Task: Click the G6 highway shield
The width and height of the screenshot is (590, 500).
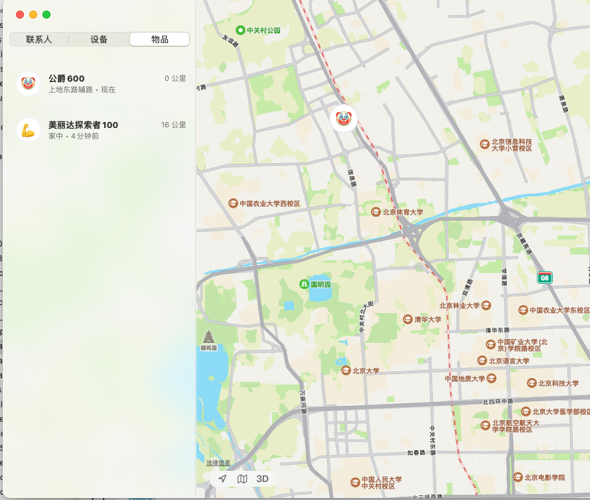Action: click(544, 278)
